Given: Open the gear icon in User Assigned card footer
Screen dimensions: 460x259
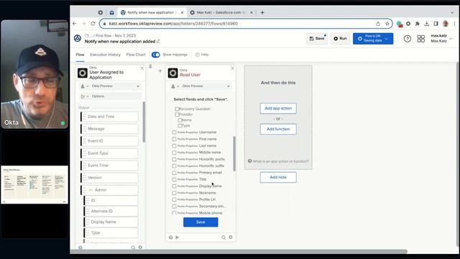Looking at the screenshot, I should click(x=140, y=247).
